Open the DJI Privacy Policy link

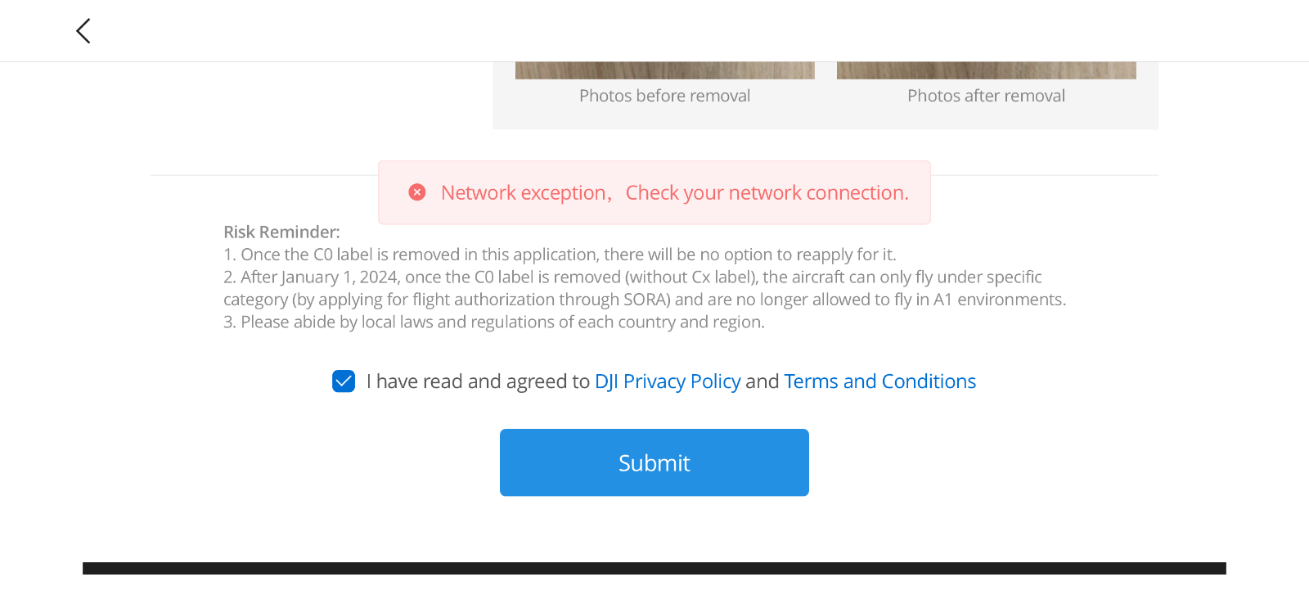coord(668,381)
